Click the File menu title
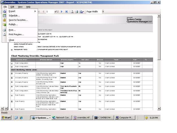The height and width of the screenshot is (133, 177). point(5,7)
